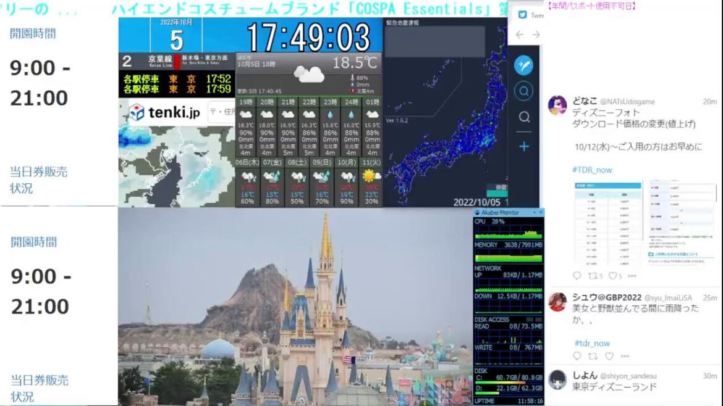Viewport: 723px width, 406px height.
Task: Open @syu_ImaiLiSA handle link
Action: click(669, 298)
